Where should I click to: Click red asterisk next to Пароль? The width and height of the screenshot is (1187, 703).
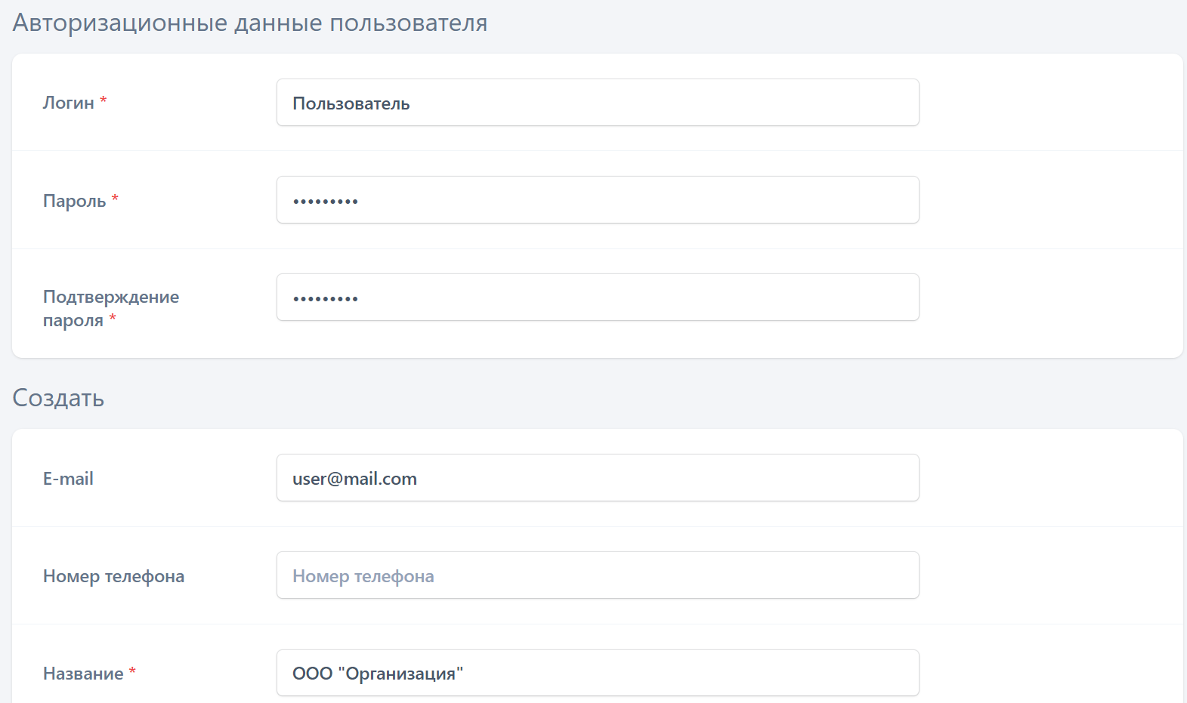[x=115, y=198]
